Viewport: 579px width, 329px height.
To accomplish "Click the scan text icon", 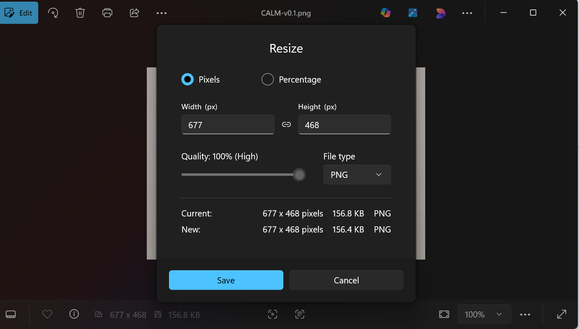I will (300, 315).
